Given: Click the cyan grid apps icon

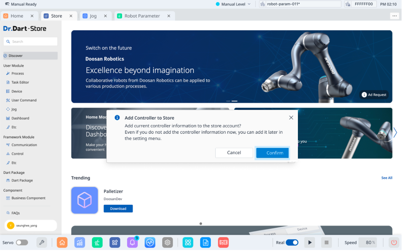Looking at the screenshot, I should (188, 242).
